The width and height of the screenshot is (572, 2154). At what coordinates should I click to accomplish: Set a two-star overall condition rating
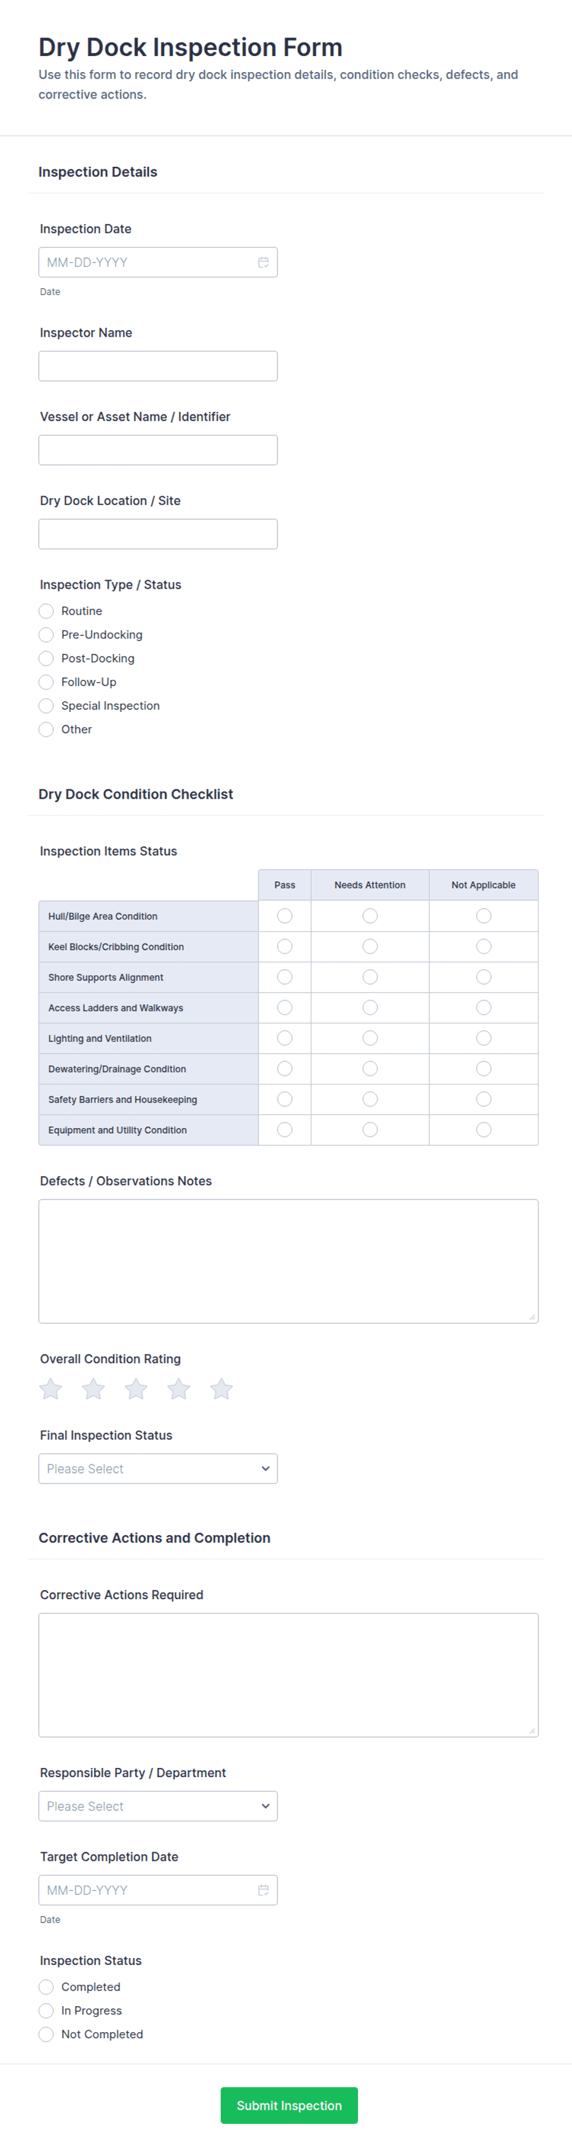tap(93, 1389)
